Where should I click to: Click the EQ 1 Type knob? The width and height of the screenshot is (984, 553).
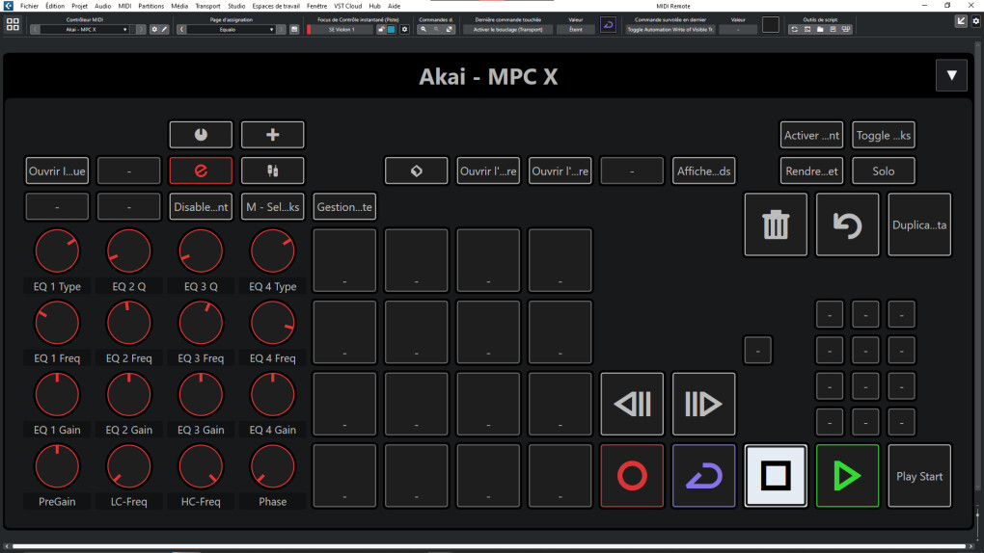tap(57, 250)
